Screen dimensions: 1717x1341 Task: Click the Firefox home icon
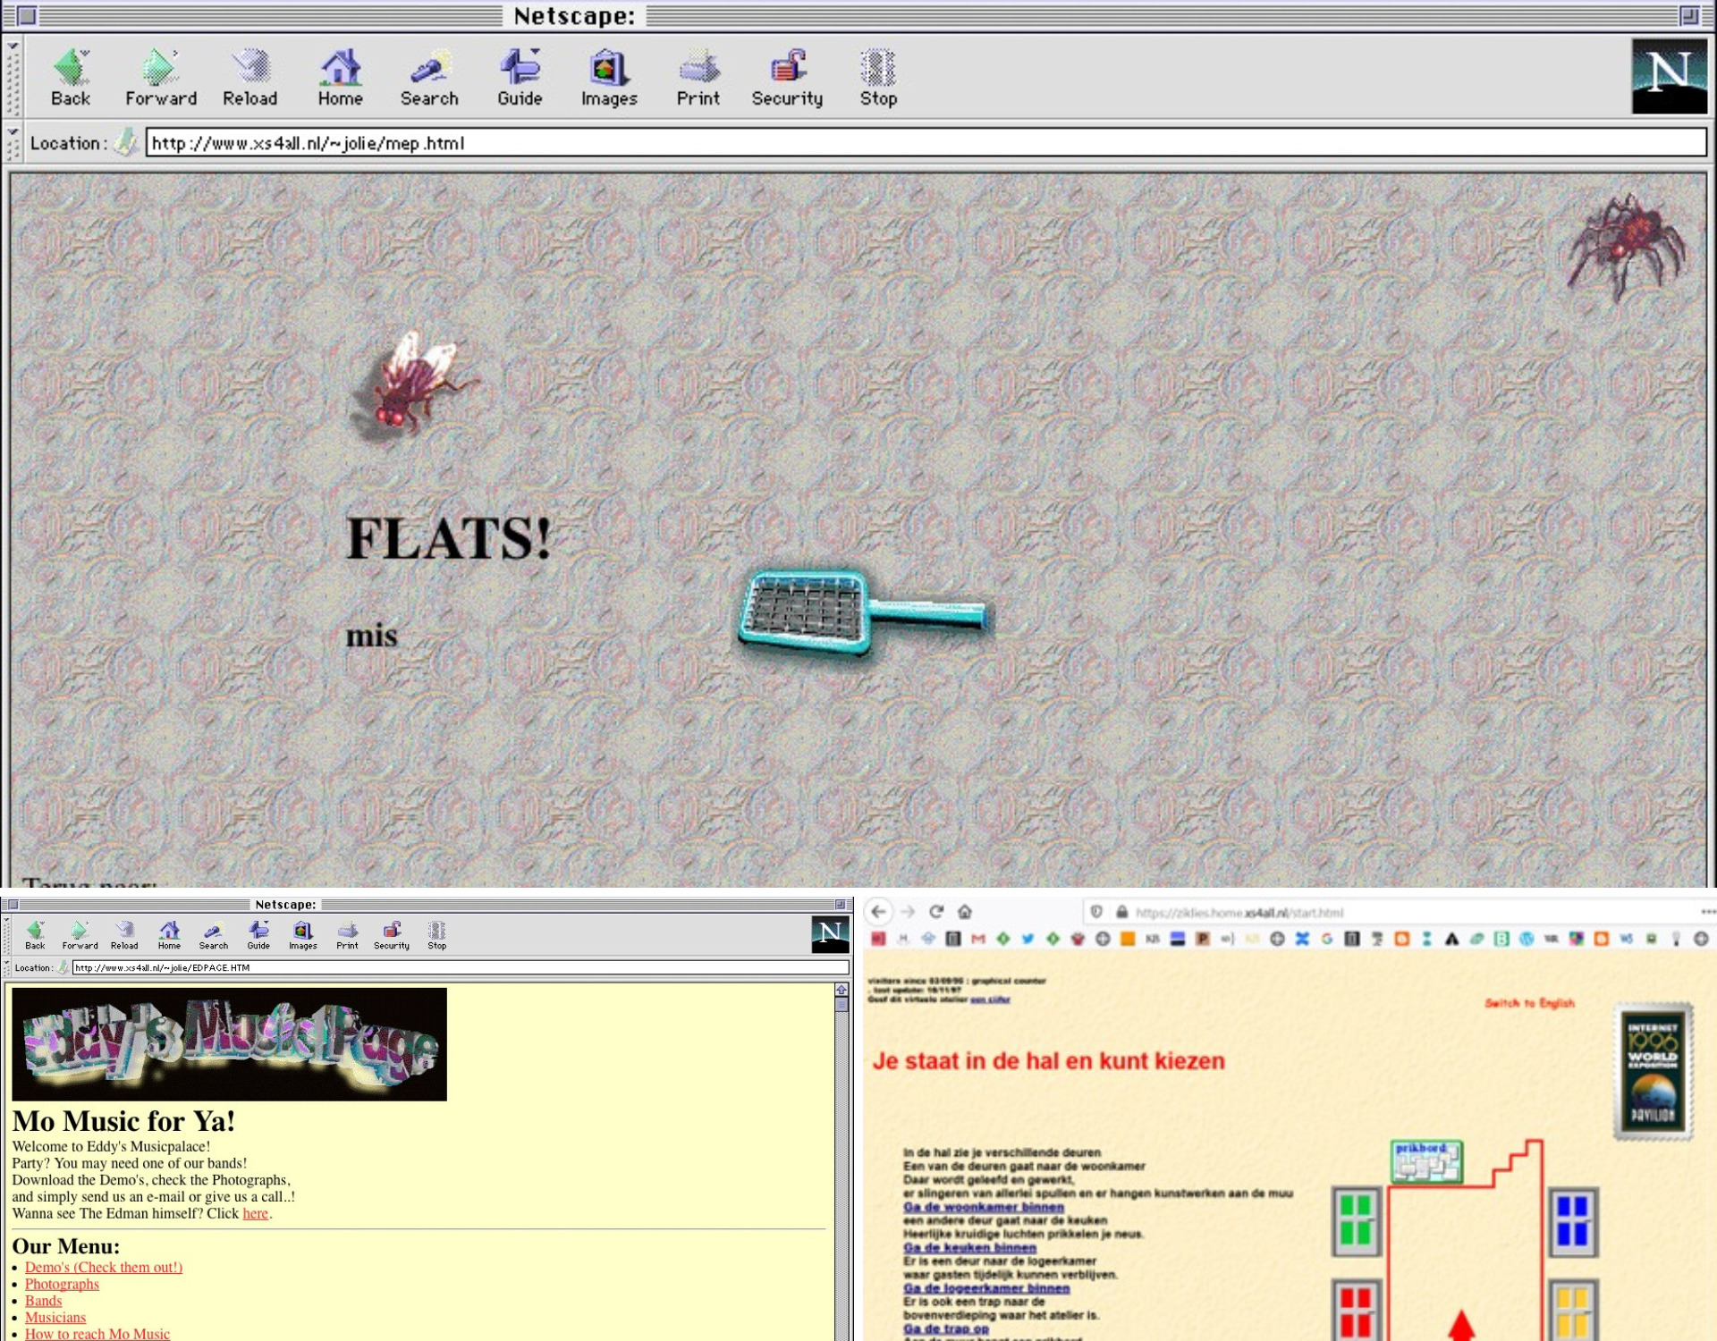964,912
